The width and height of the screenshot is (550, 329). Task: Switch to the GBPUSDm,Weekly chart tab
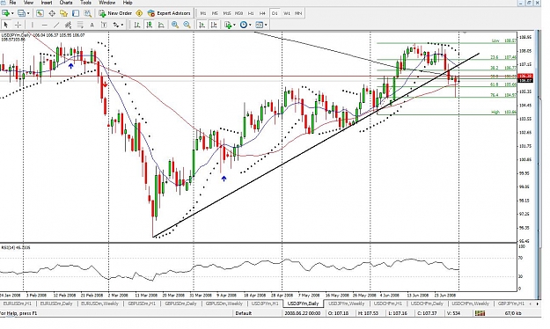pyautogui.click(x=224, y=303)
